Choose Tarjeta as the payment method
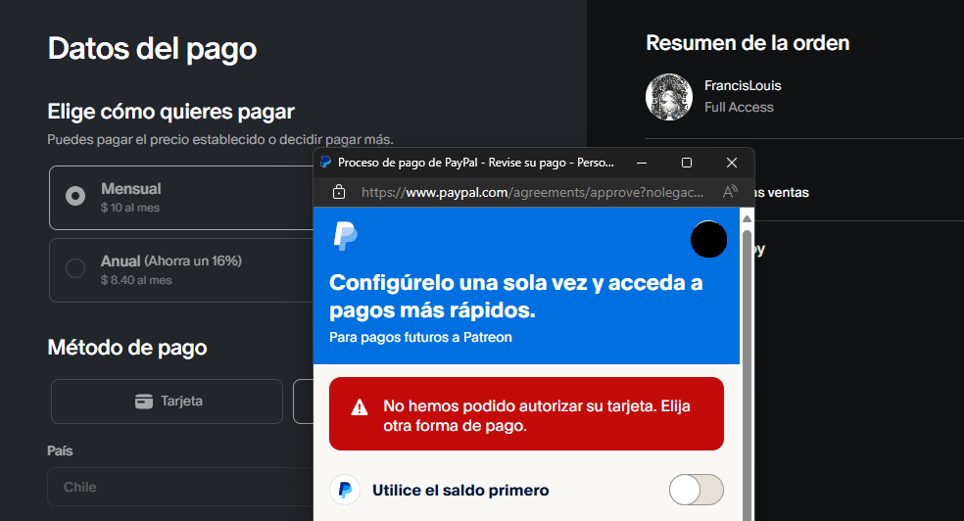964x521 pixels. [x=167, y=402]
